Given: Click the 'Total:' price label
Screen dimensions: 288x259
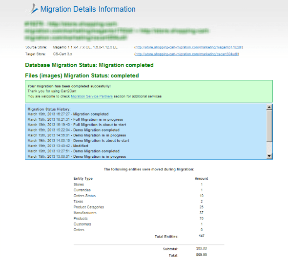Looking at the screenshot, I should pos(174,255).
